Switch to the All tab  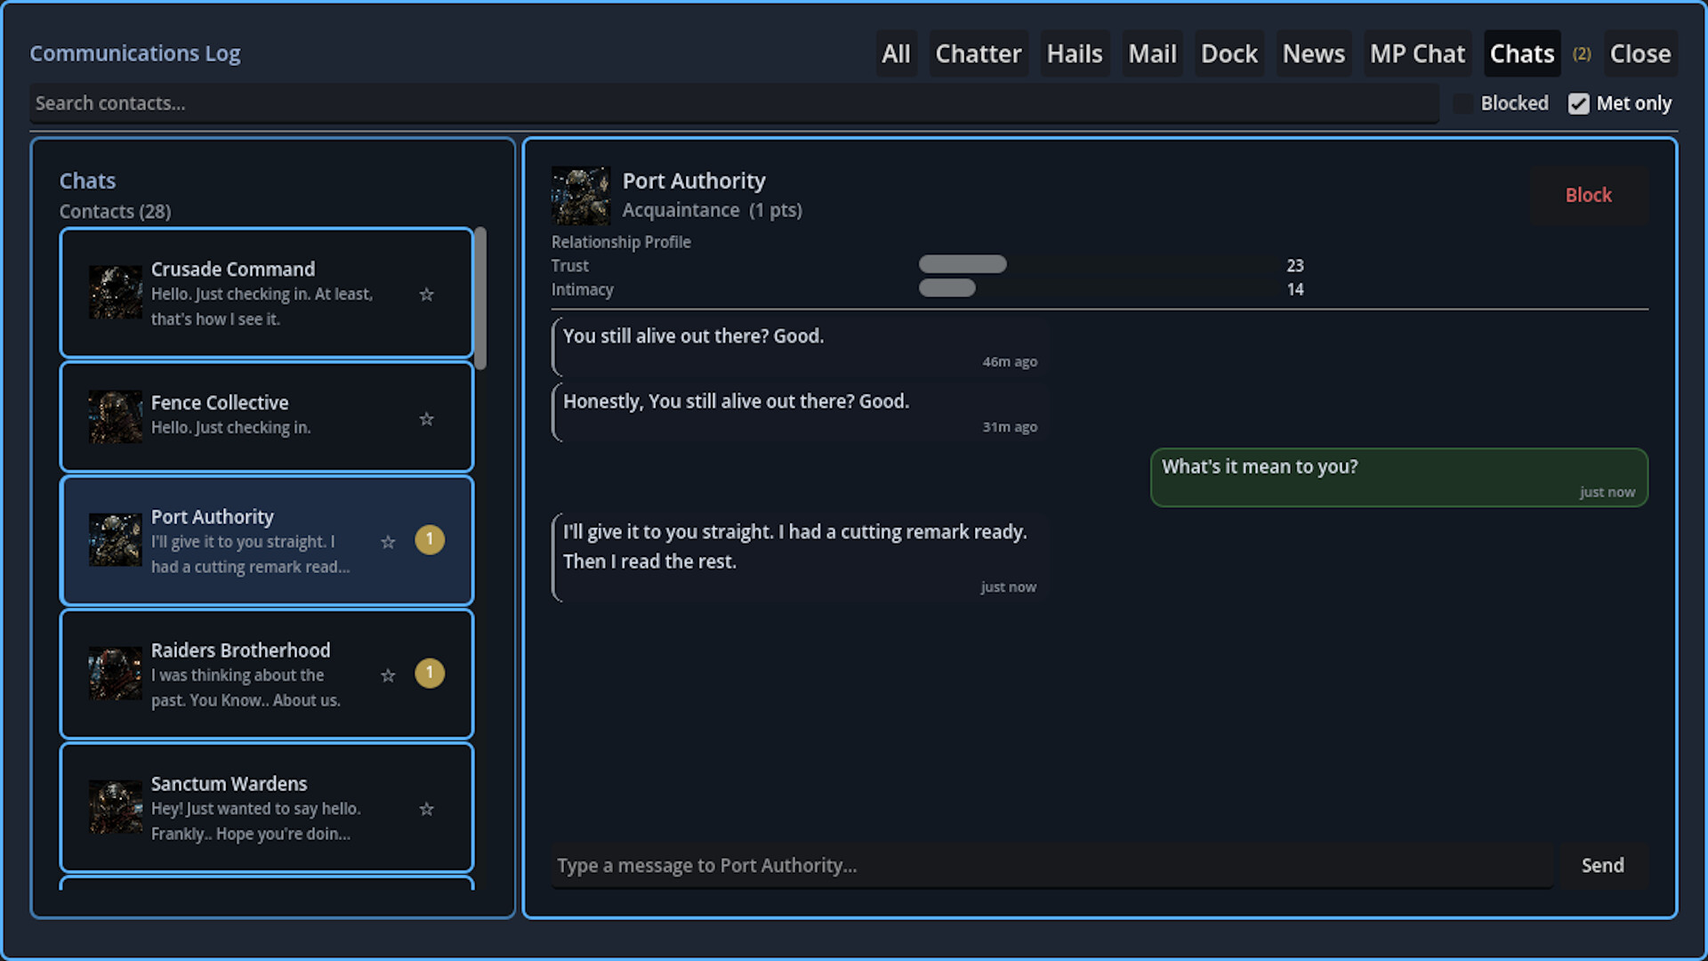click(896, 53)
